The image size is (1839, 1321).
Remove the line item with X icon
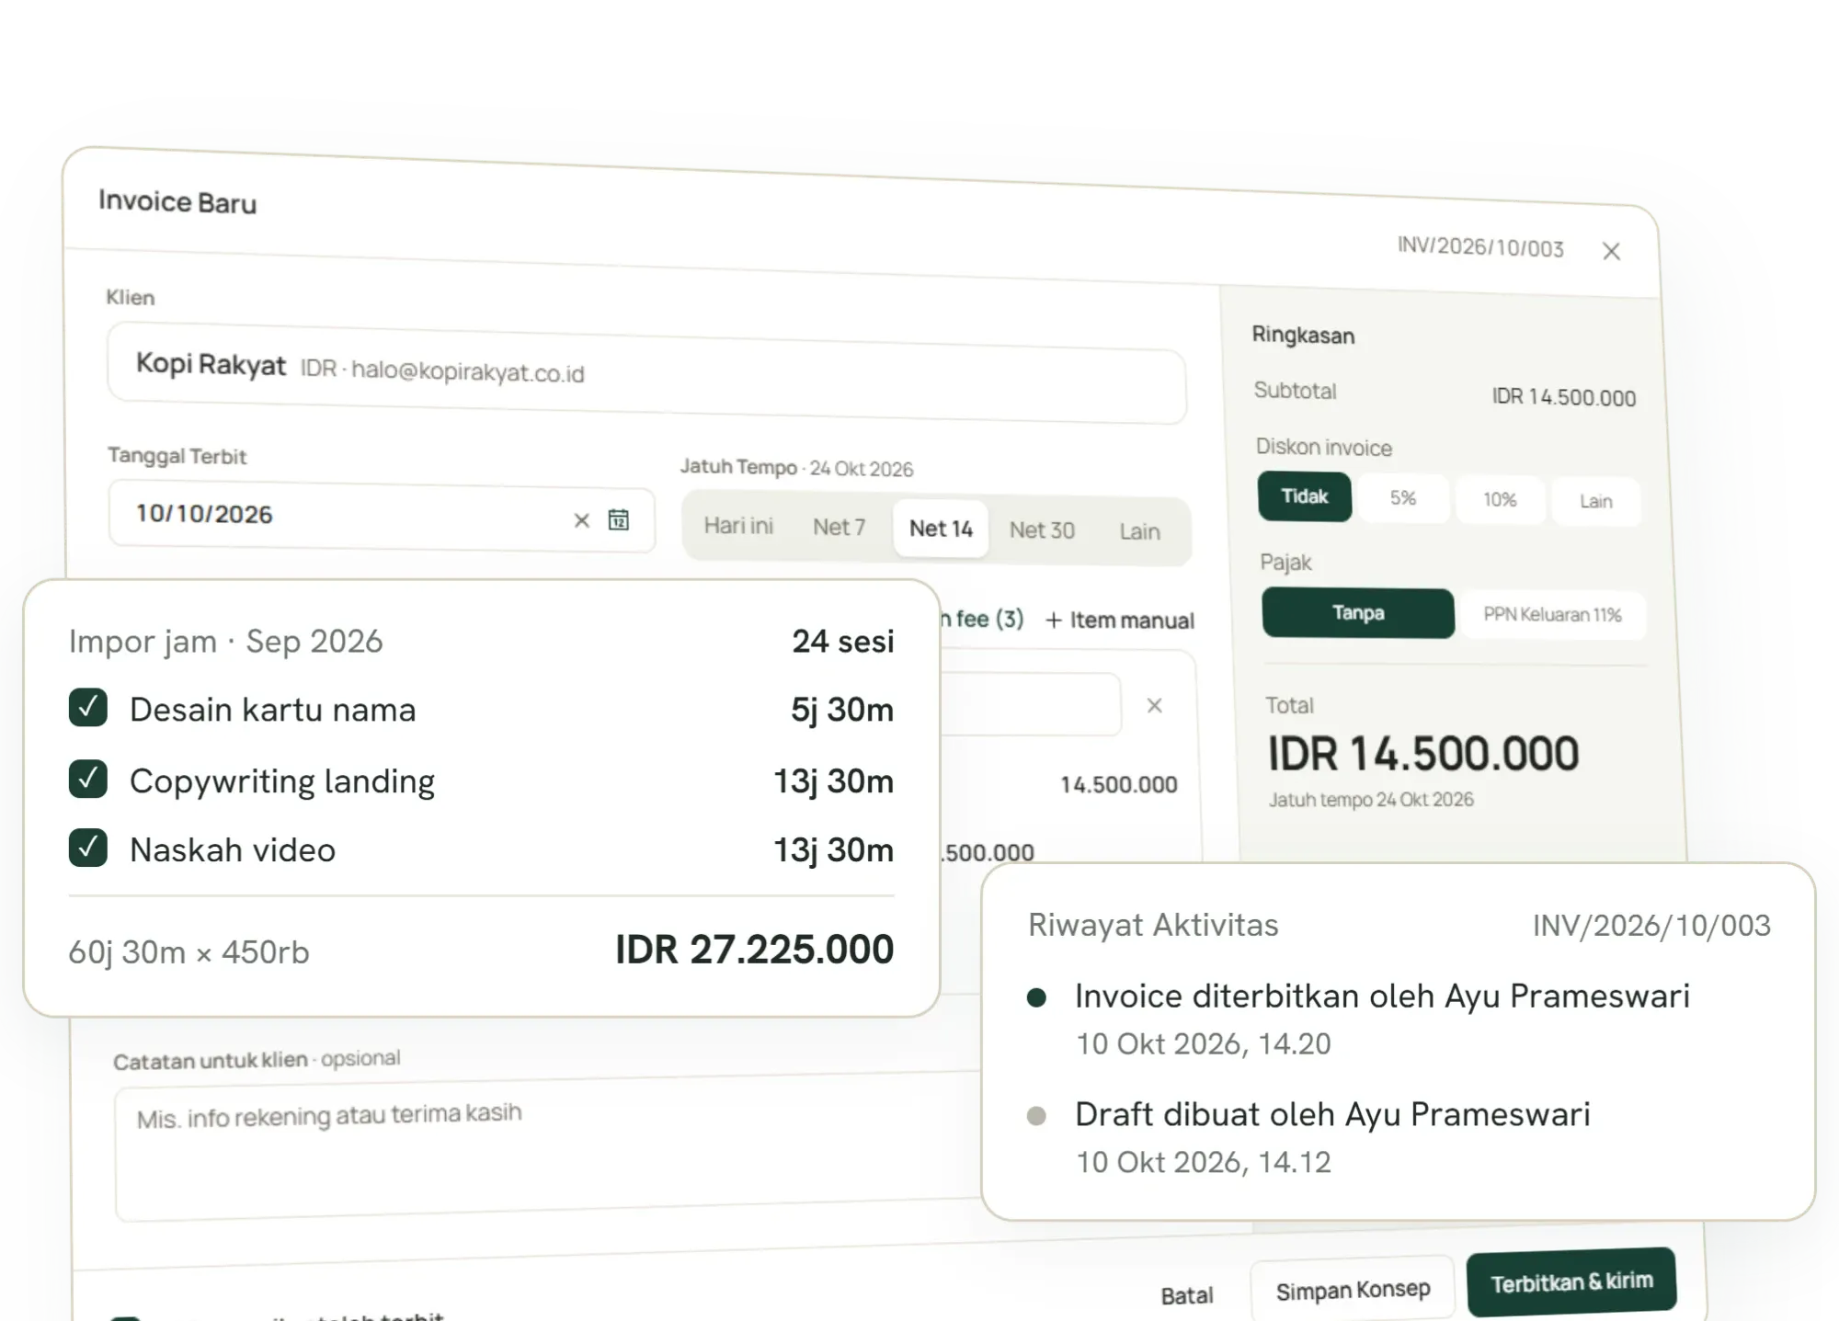pyautogui.click(x=1155, y=705)
